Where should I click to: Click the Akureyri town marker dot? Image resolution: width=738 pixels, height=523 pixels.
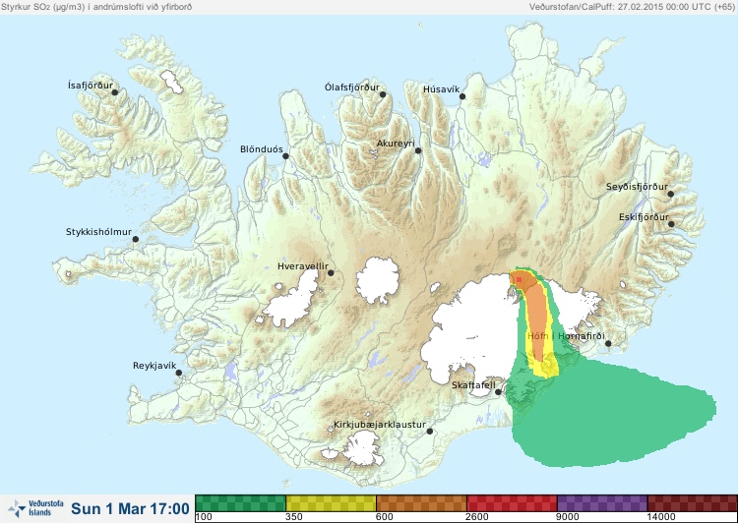pos(418,150)
